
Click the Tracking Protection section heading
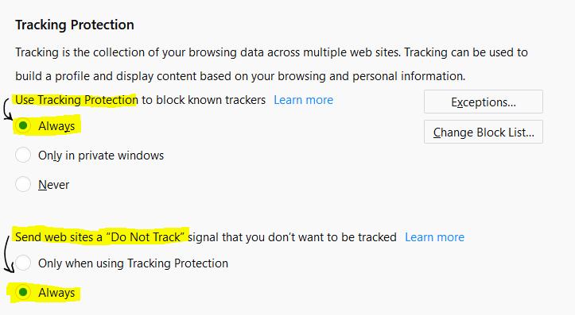[75, 25]
